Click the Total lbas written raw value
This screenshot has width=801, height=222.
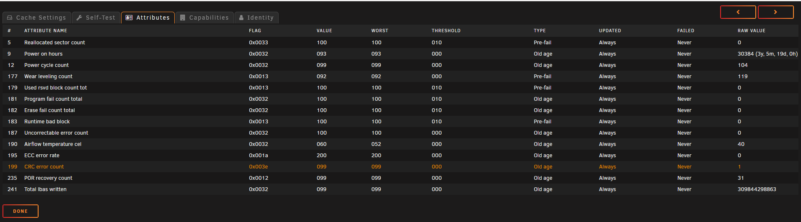[757, 189]
